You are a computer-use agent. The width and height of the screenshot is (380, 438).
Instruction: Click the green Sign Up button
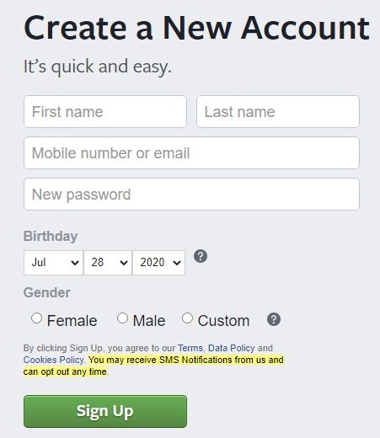tap(105, 411)
